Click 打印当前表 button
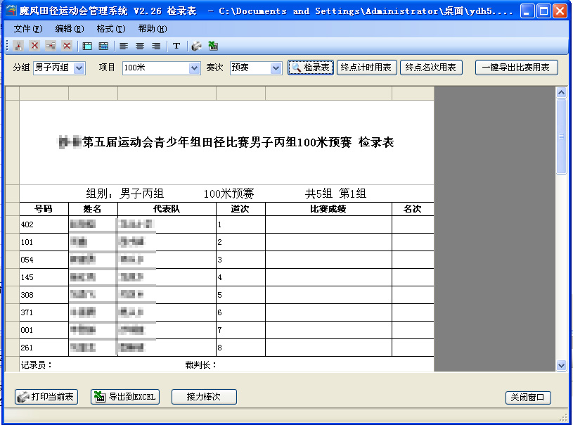573x425 pixels. tap(46, 397)
